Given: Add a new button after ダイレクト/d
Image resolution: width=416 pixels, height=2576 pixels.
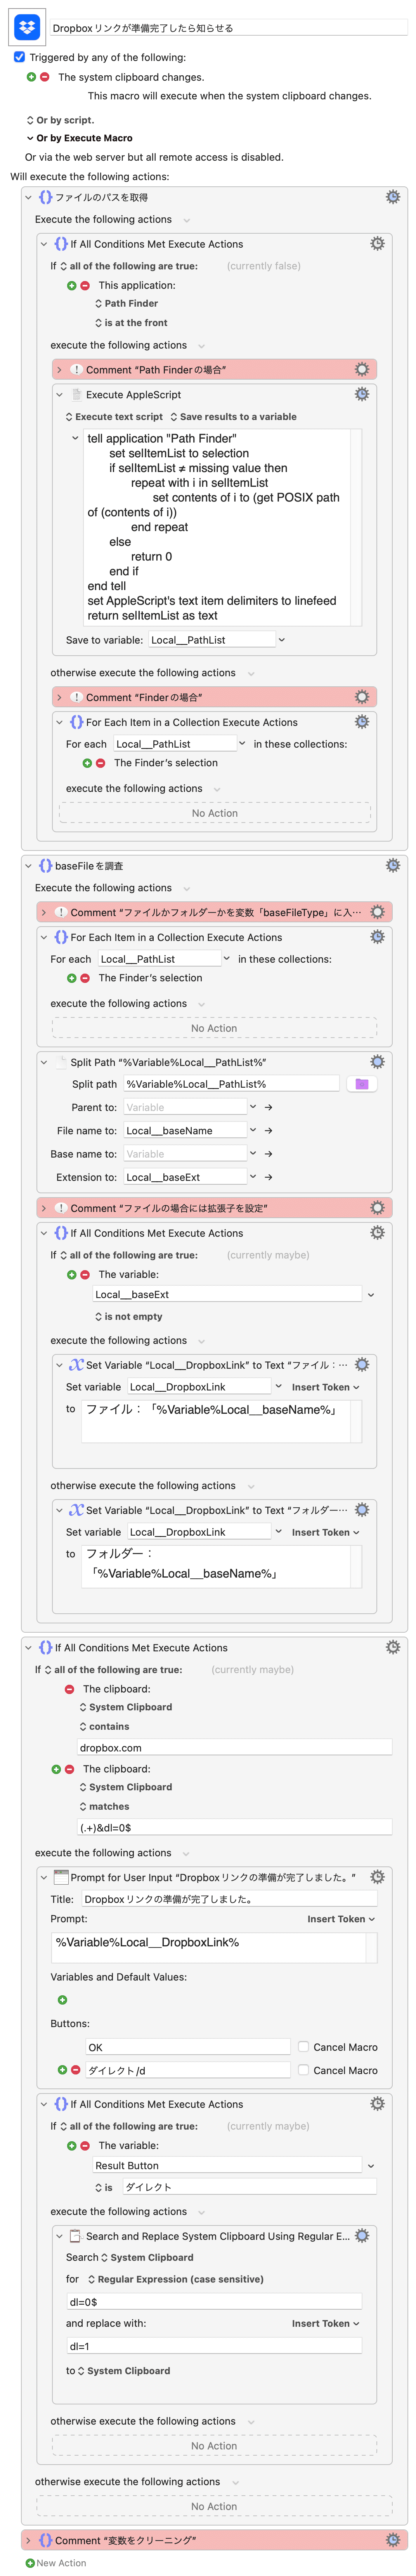Looking at the screenshot, I should click(62, 2070).
